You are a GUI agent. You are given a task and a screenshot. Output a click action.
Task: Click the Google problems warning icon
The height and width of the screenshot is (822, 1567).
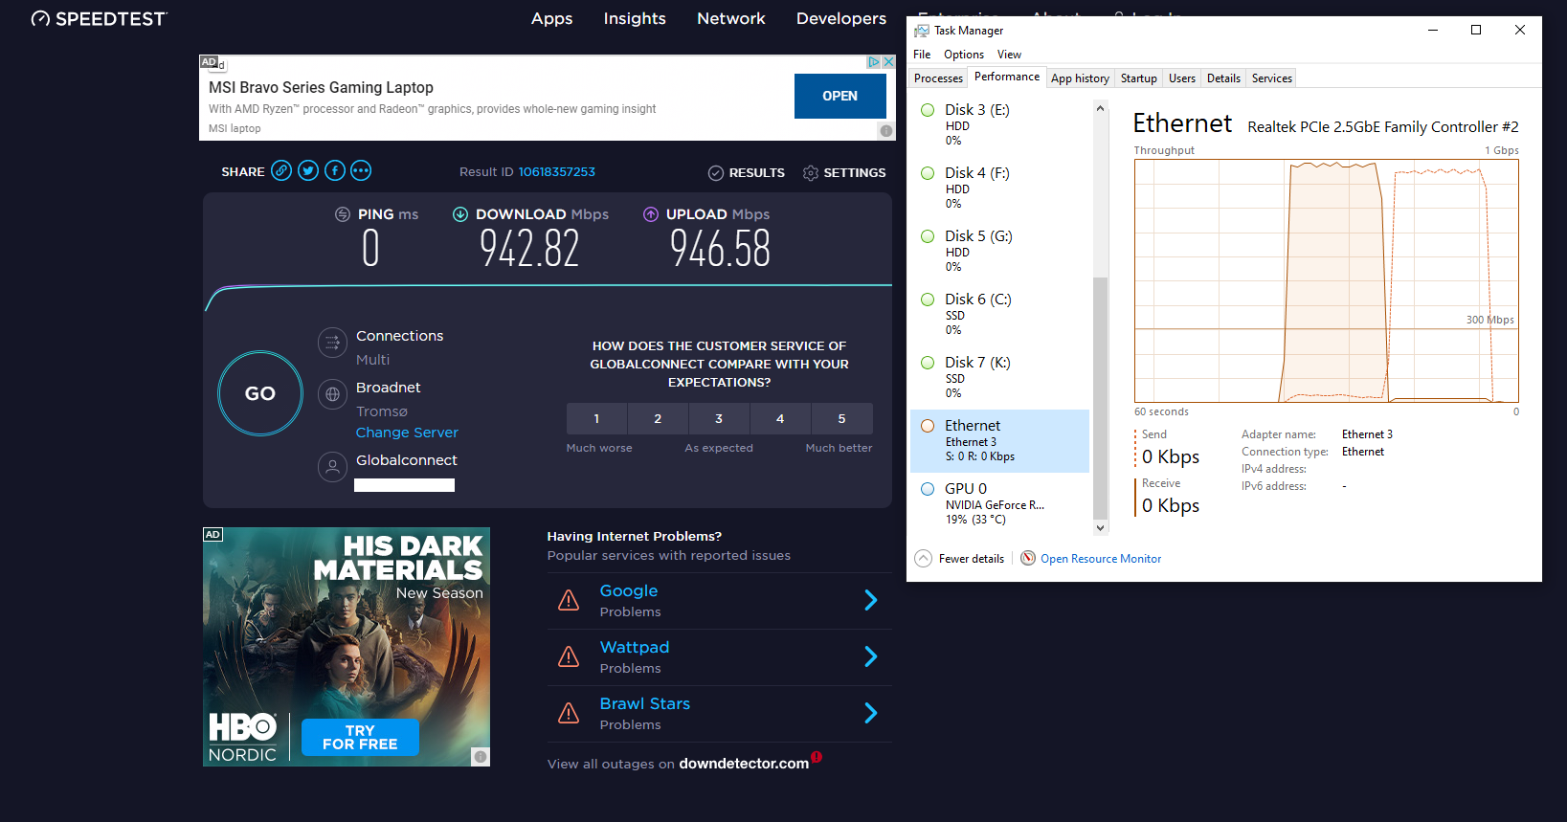point(569,600)
